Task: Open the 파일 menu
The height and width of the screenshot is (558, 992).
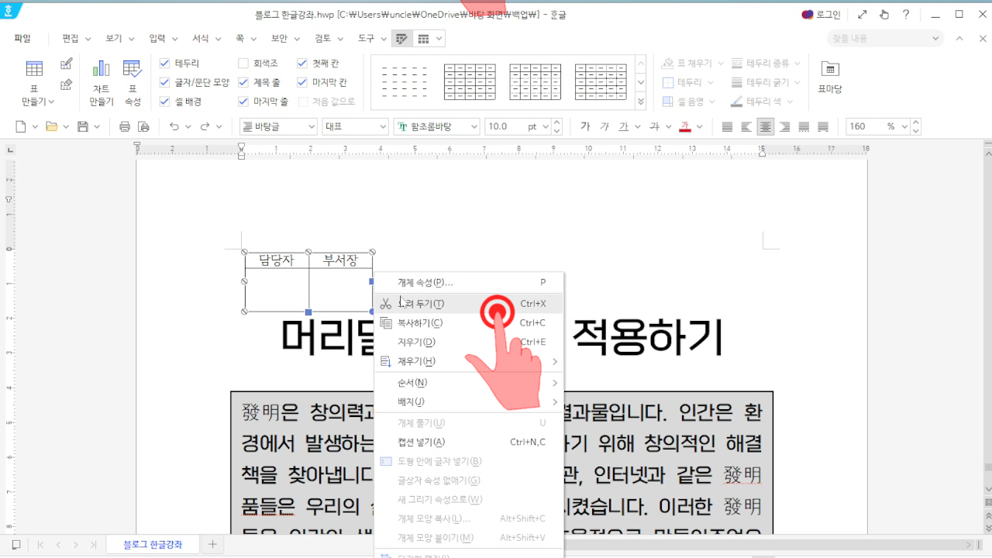Action: point(22,38)
